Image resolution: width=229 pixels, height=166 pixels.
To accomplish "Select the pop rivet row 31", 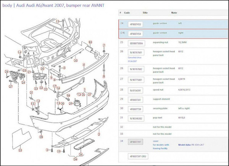I will (x=172, y=118).
